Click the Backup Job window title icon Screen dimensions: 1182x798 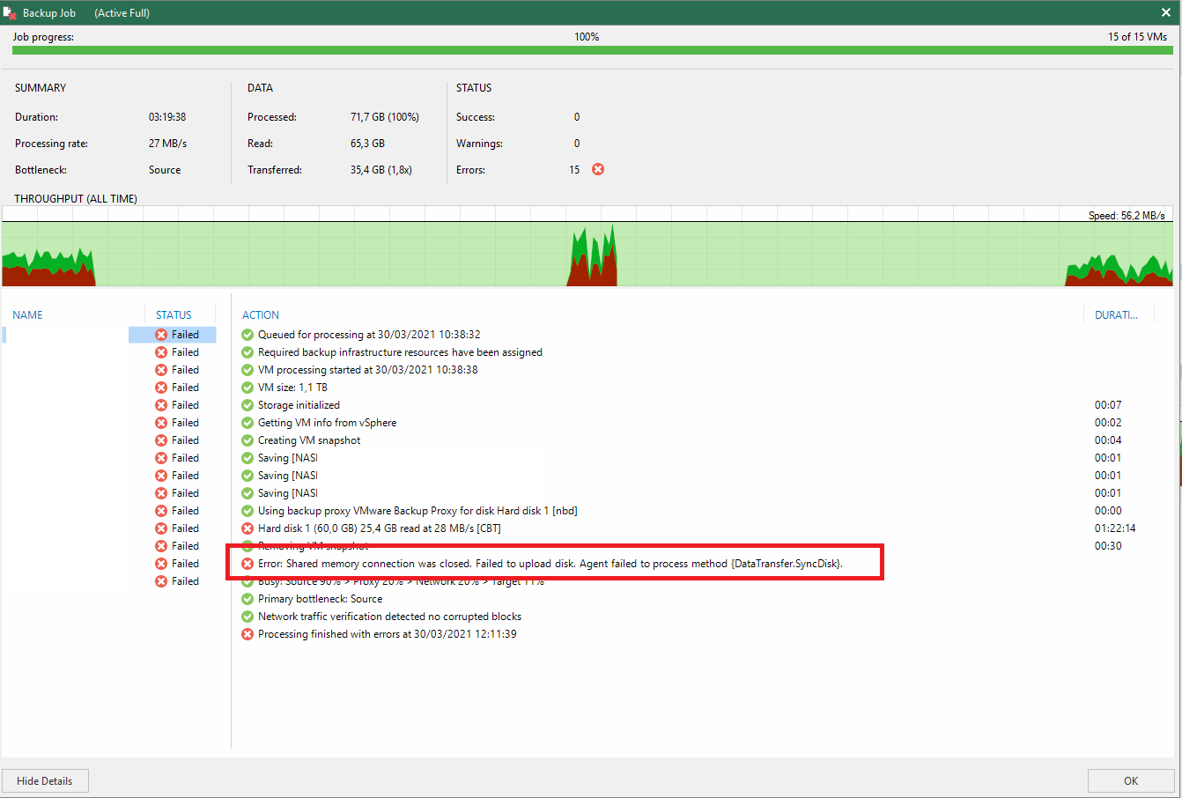(x=11, y=13)
